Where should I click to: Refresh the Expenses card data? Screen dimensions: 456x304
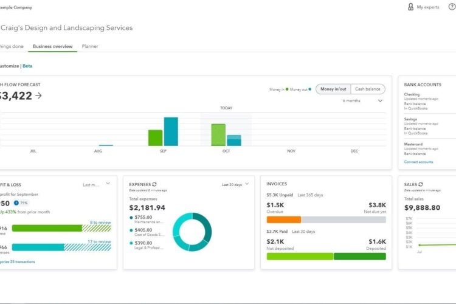pyautogui.click(x=154, y=184)
